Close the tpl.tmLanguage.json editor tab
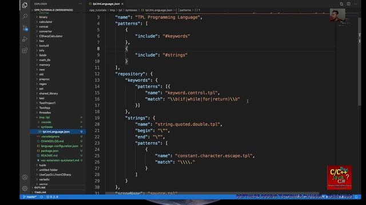The image size is (366, 205). point(122,4)
